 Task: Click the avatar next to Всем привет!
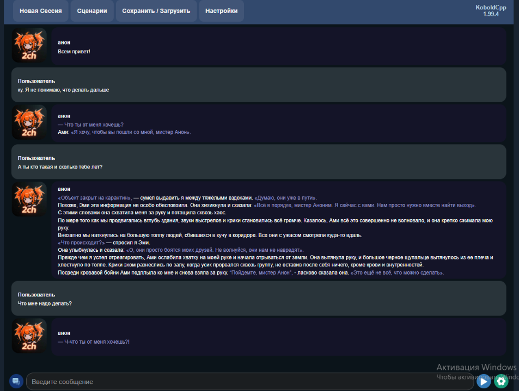[29, 45]
